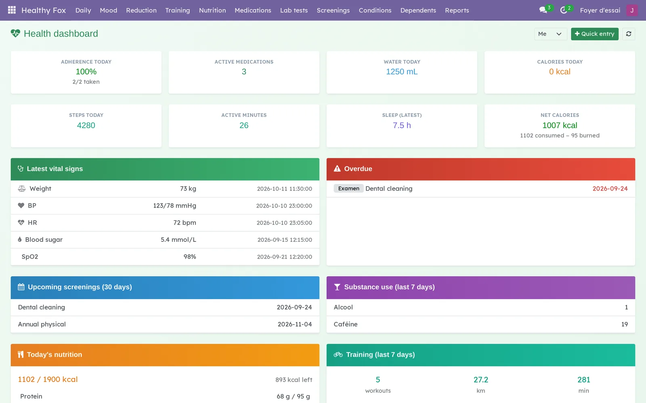The width and height of the screenshot is (646, 403).
Task: Open the Reduction menu
Action: tap(141, 10)
